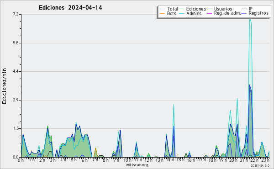Click the tallest peak near 22 h
The width and height of the screenshot is (274, 169).
250,16
